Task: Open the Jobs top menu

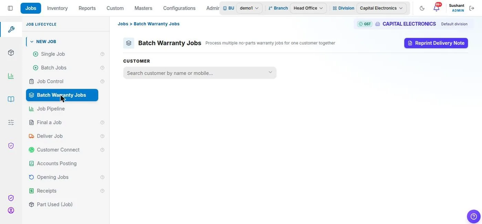Action: (31, 8)
